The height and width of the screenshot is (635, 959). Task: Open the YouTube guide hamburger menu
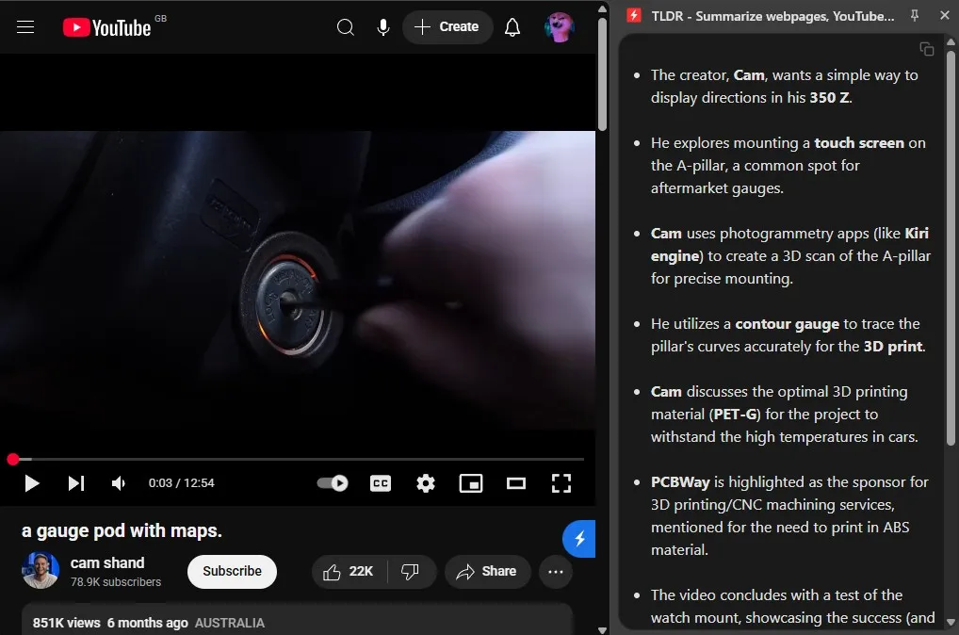[x=25, y=27]
